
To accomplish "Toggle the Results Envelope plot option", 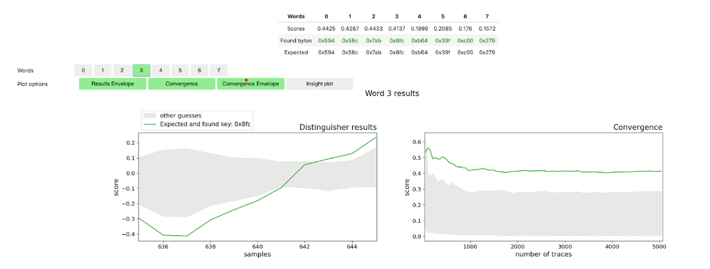I will click(113, 84).
